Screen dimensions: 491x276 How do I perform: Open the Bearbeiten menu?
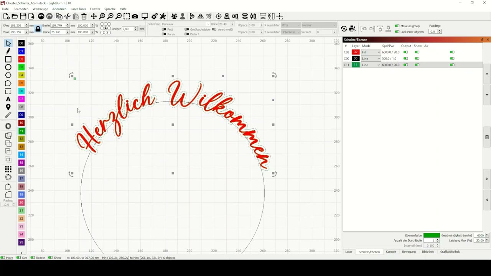(21, 9)
